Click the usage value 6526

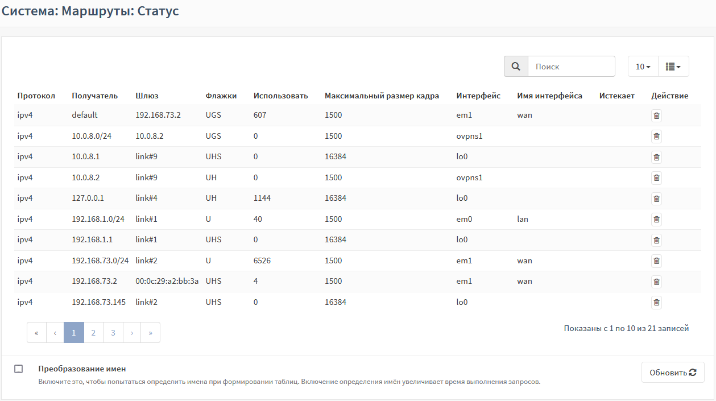coord(263,261)
